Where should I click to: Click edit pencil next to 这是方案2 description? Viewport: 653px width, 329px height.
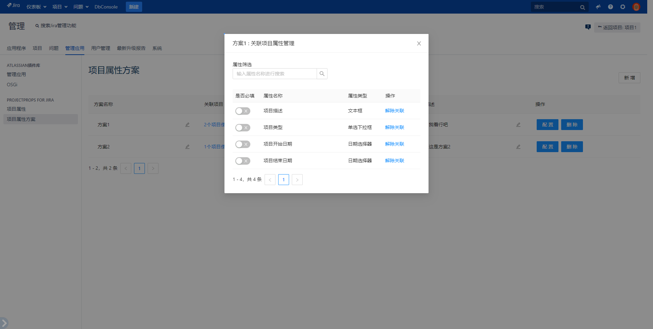point(518,147)
